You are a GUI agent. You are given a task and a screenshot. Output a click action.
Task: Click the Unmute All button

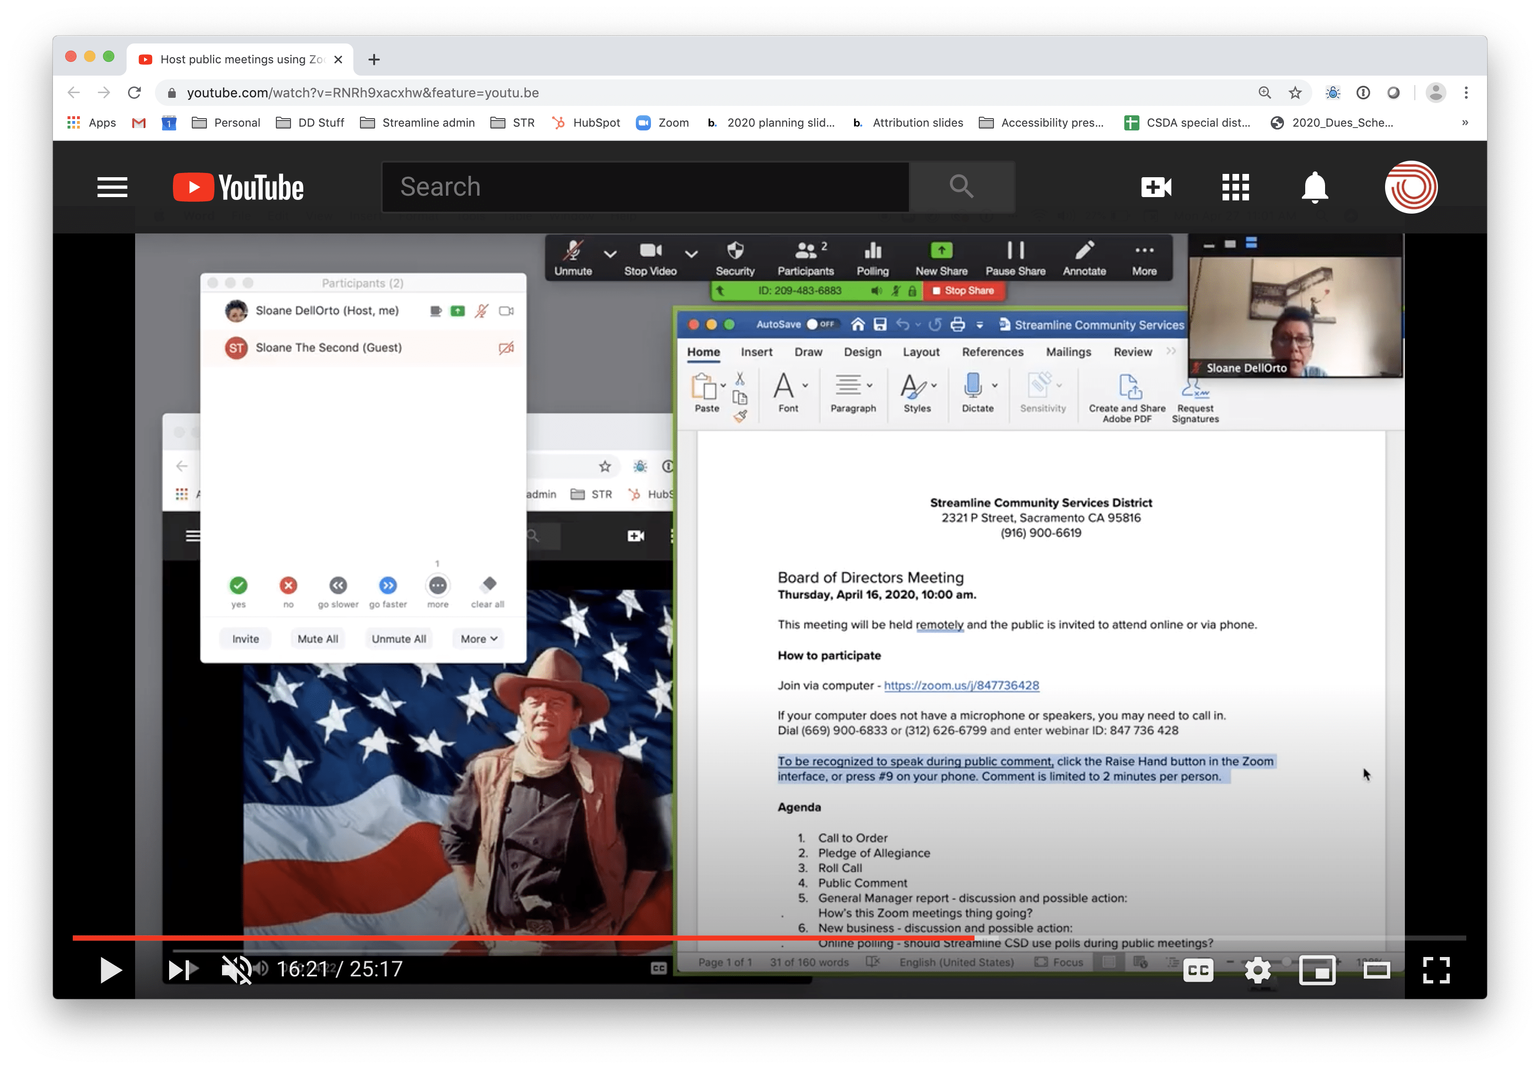point(398,639)
